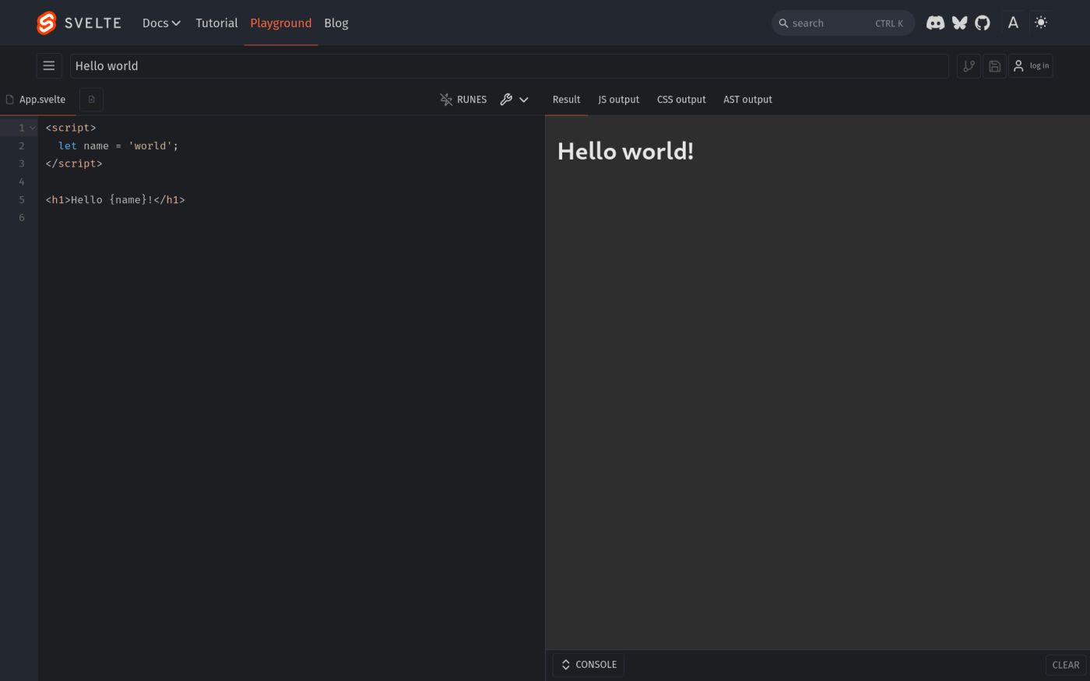The image size is (1090, 681).
Task: Switch to the Result tab
Action: tap(566, 100)
